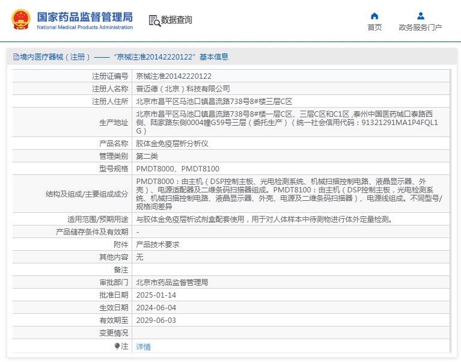Viewport: 461px width, 362px height.
Task: Click the national emblem logo
Action: [x=21, y=19]
